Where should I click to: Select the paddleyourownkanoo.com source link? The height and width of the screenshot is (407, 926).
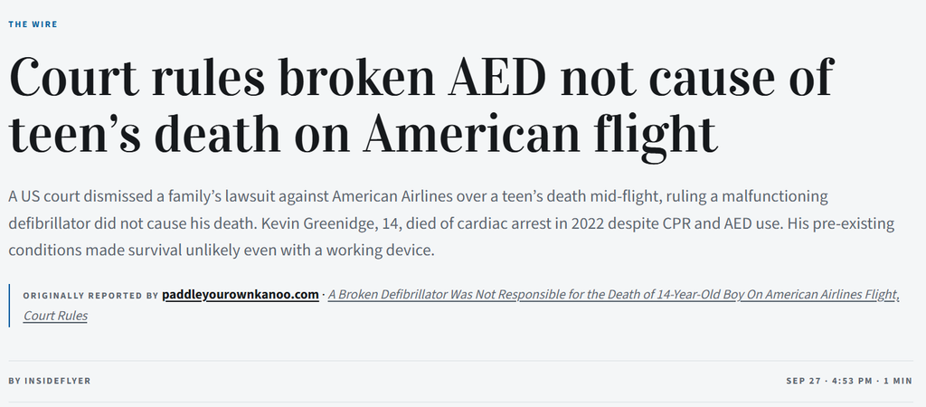click(x=241, y=294)
